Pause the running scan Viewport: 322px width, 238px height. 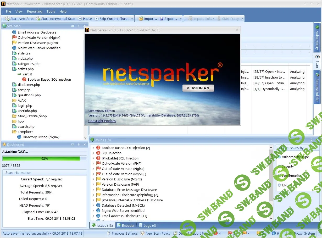point(85,18)
